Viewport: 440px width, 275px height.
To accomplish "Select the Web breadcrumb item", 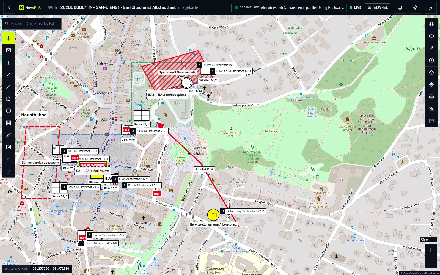I will click(52, 8).
